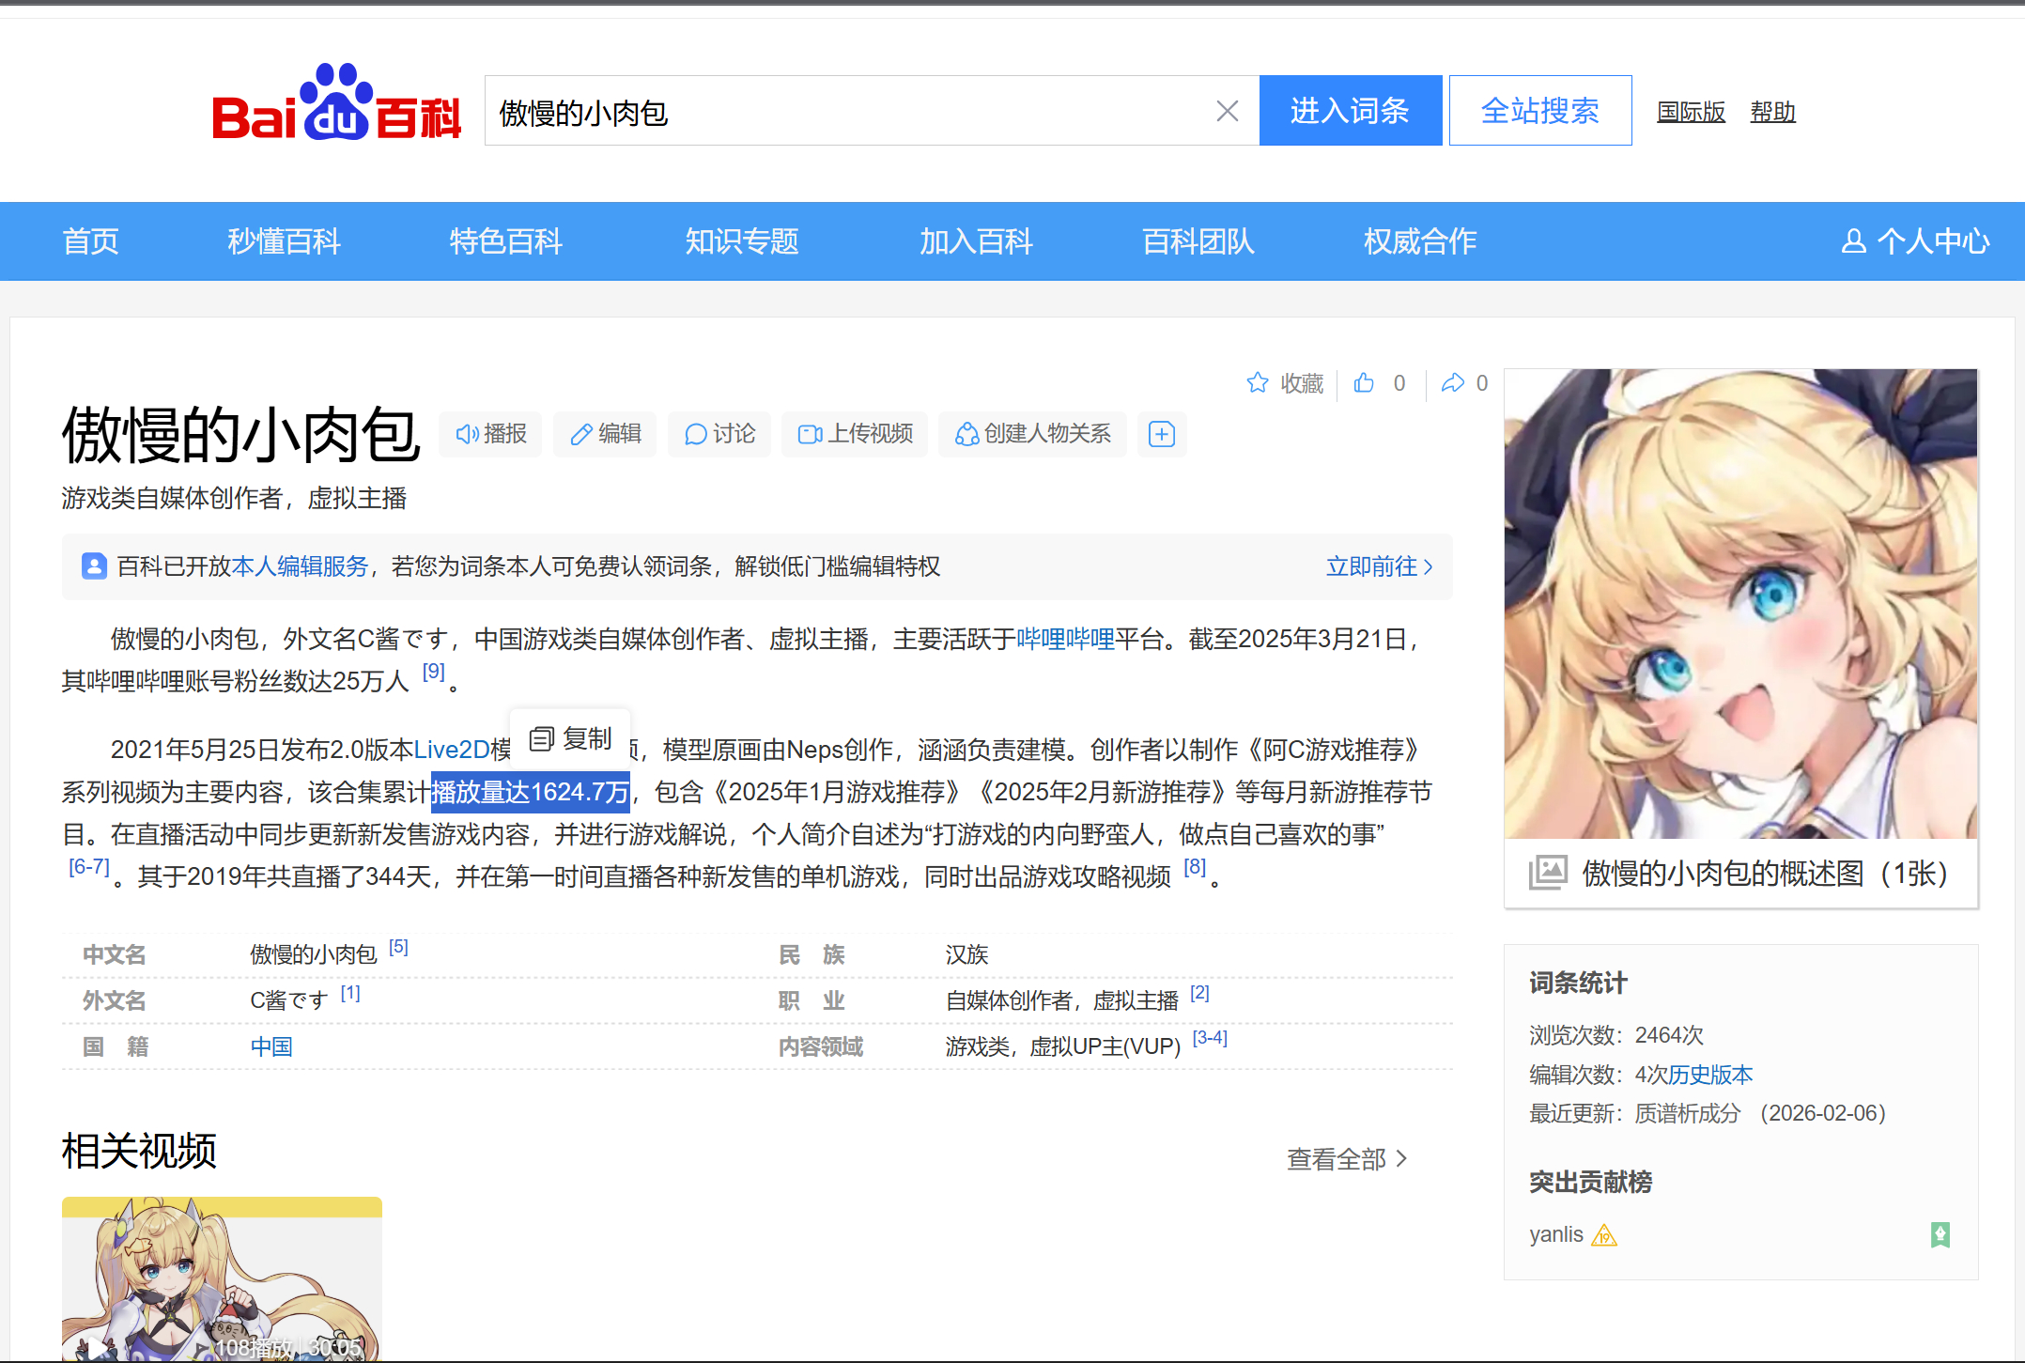Toggle the 收藏 star favorite
2025x1363 pixels.
coord(1258,383)
